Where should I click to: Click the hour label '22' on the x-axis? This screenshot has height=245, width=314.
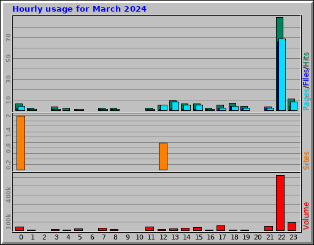click(281, 237)
